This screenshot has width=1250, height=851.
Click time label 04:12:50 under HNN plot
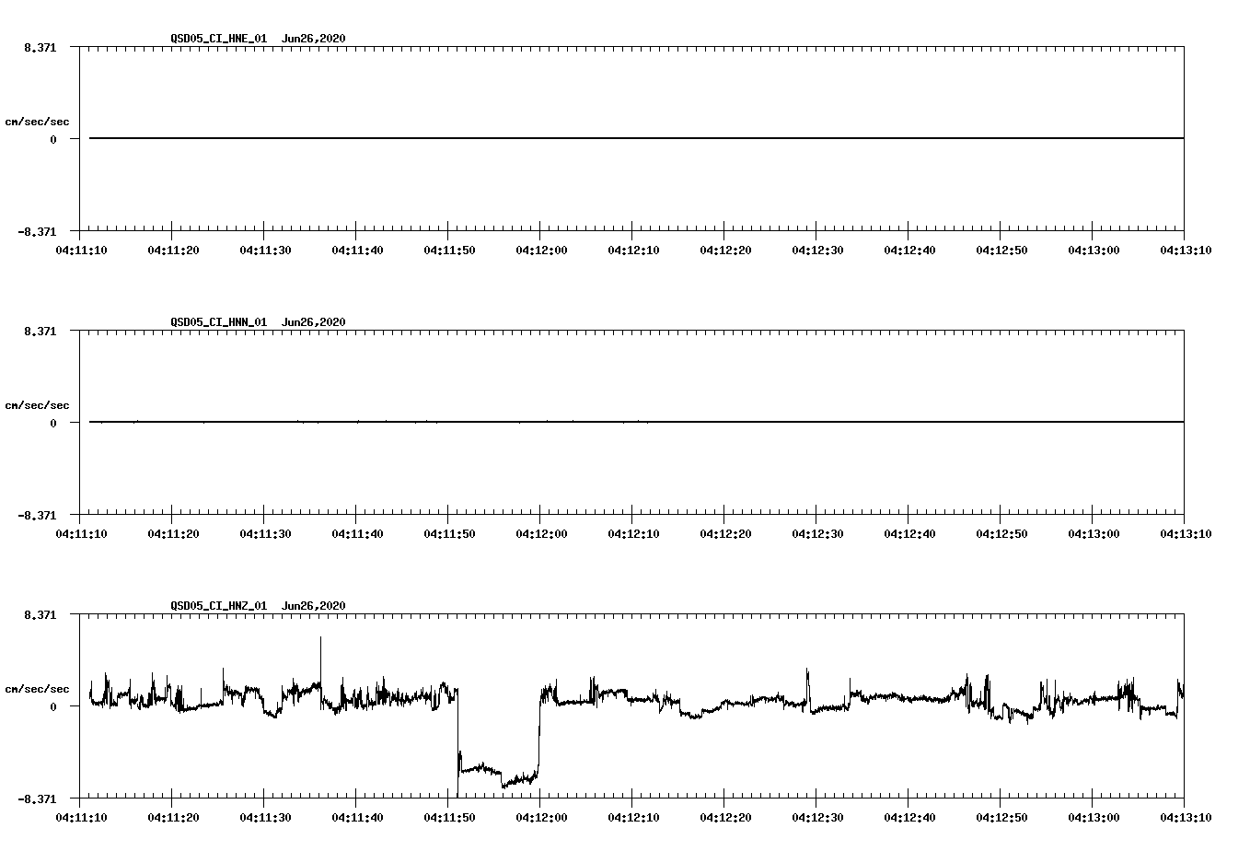tap(1001, 533)
